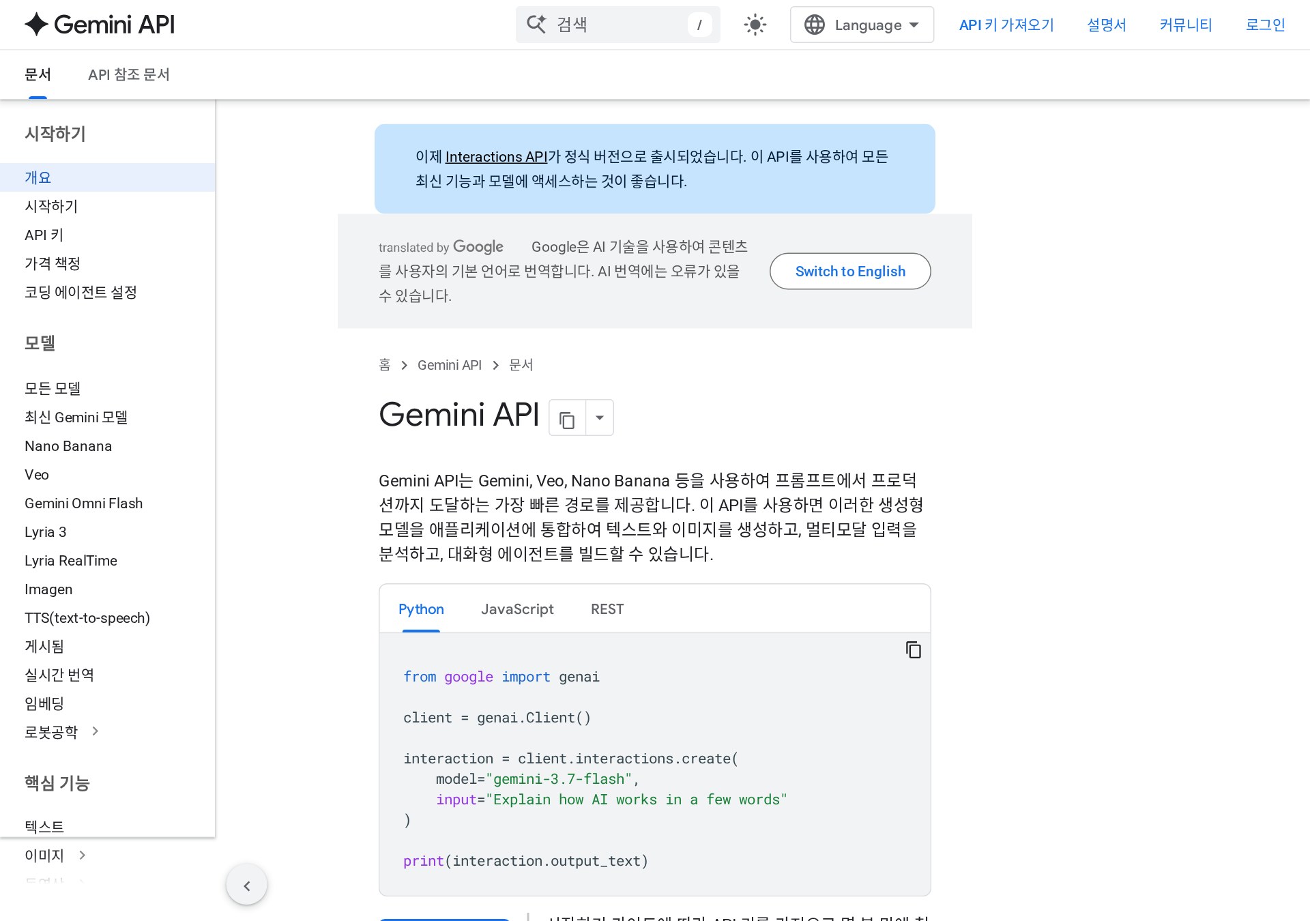Open 최신 Gemini 모델 sidebar item
This screenshot has height=921, width=1310.
pos(76,417)
